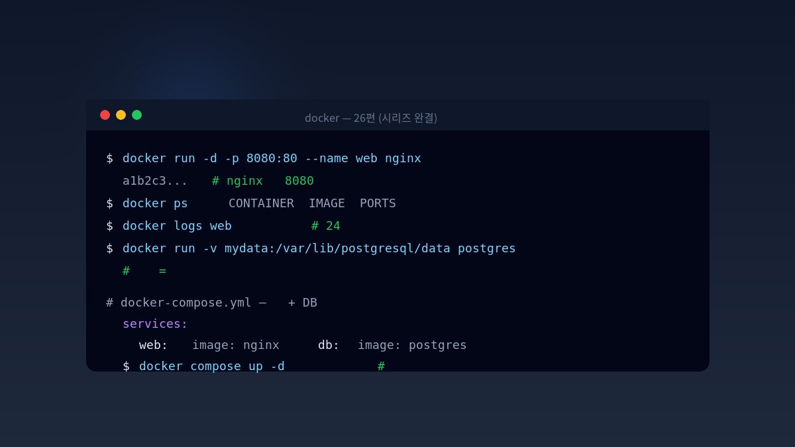Image resolution: width=795 pixels, height=447 pixels.
Task: Click the green '# =' comment line
Action: click(144, 271)
